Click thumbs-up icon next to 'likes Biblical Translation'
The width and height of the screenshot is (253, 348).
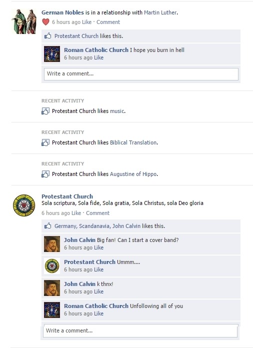(45, 142)
